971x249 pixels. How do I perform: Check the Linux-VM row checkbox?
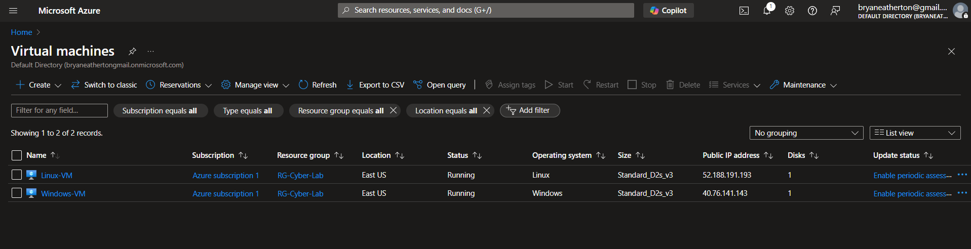pos(17,175)
